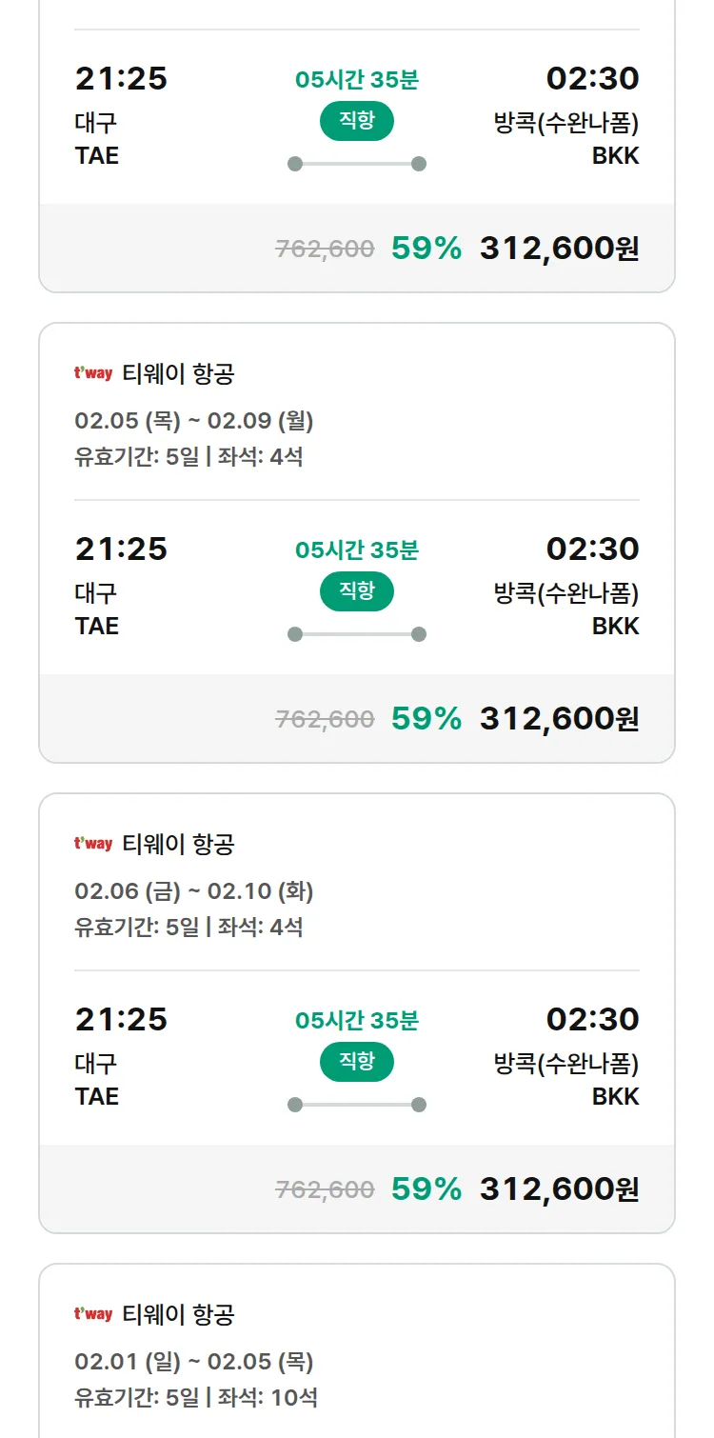Click route line graphic on 02.05–02.09 card
This screenshot has height=1438, width=714.
point(357,634)
